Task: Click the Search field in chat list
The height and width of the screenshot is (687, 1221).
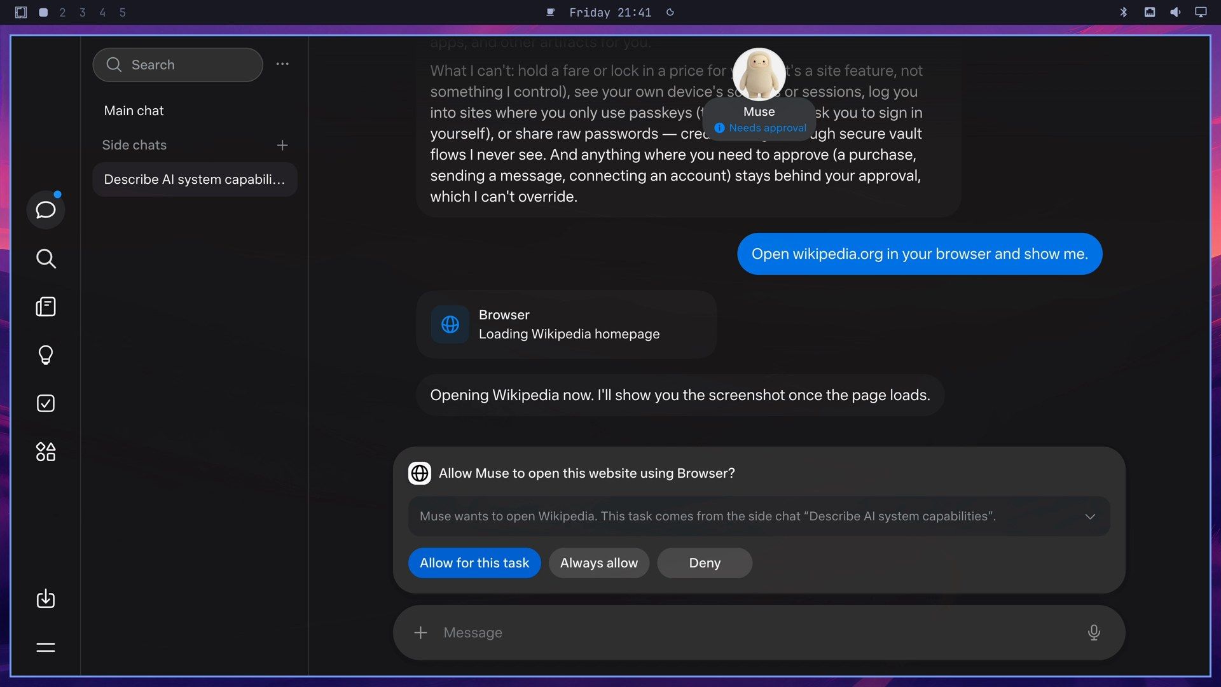Action: (178, 65)
